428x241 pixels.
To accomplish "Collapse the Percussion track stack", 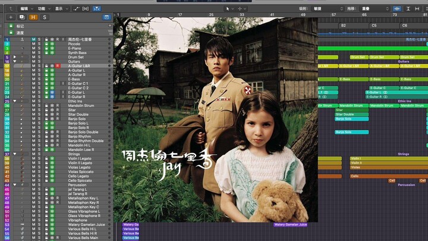I will [x=15, y=185].
